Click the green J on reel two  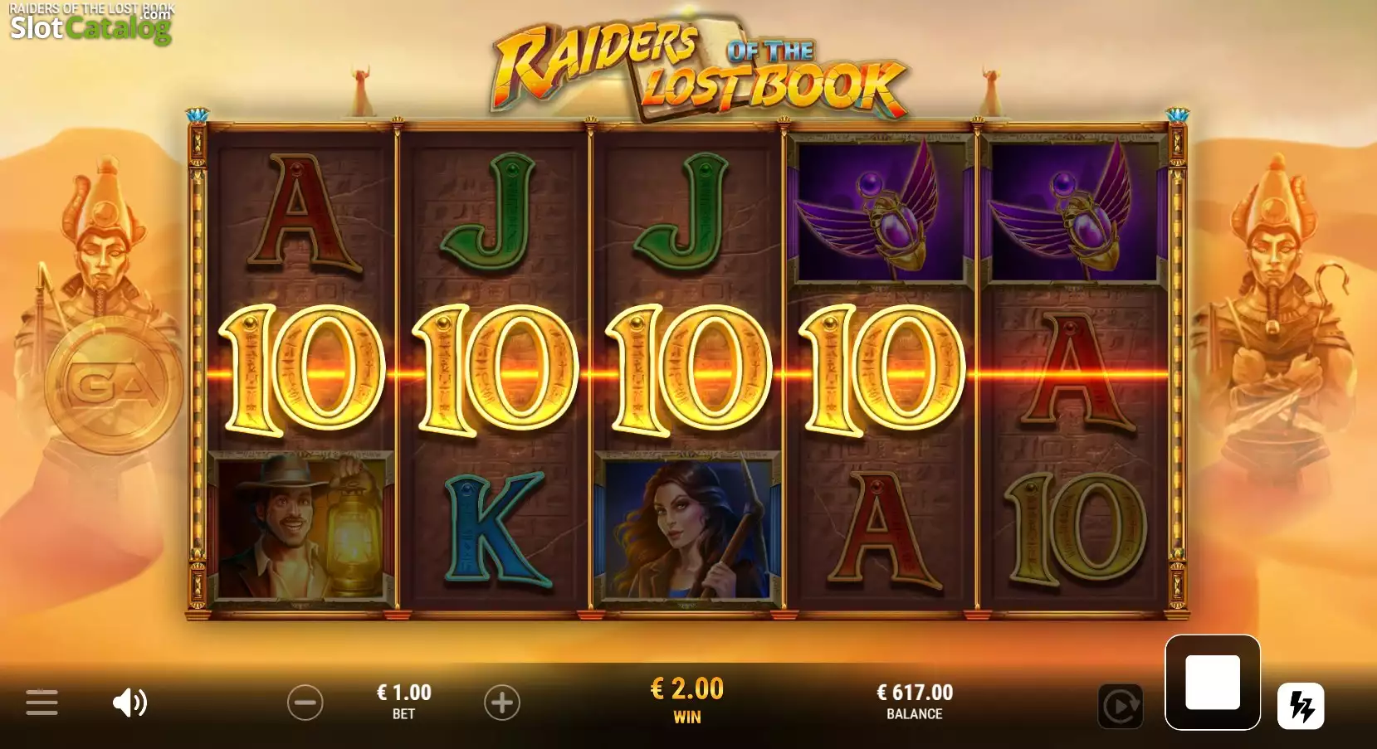coord(495,213)
